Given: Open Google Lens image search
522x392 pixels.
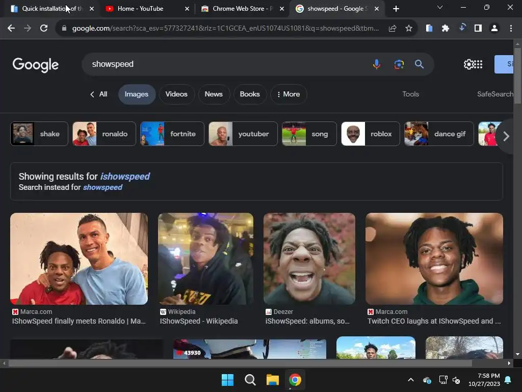Looking at the screenshot, I should (399, 64).
